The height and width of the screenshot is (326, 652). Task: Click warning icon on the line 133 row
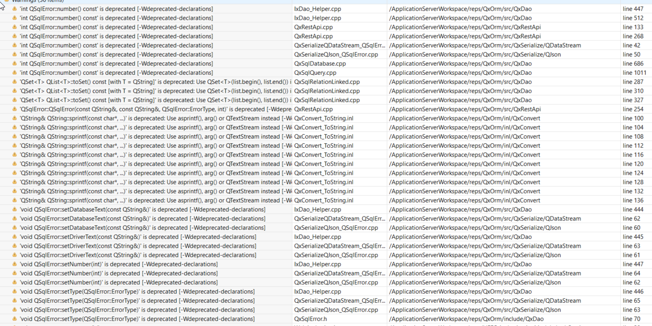click(15, 27)
